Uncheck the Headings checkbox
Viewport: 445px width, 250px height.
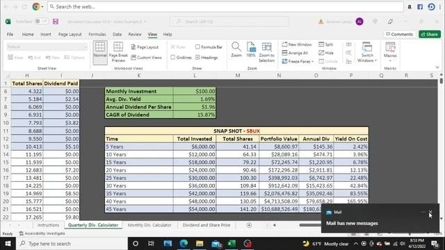click(x=197, y=57)
